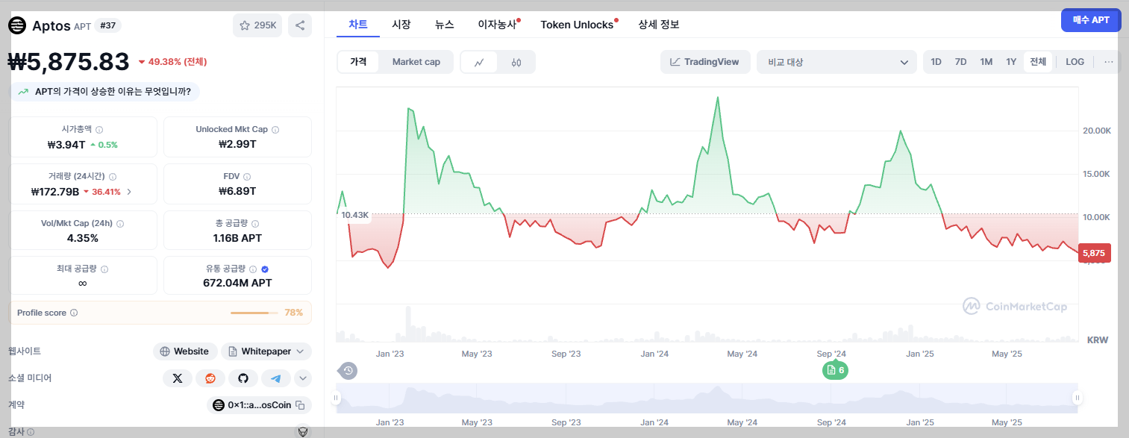Click info icon next to 감사
The height and width of the screenshot is (438, 1129).
[x=31, y=432]
